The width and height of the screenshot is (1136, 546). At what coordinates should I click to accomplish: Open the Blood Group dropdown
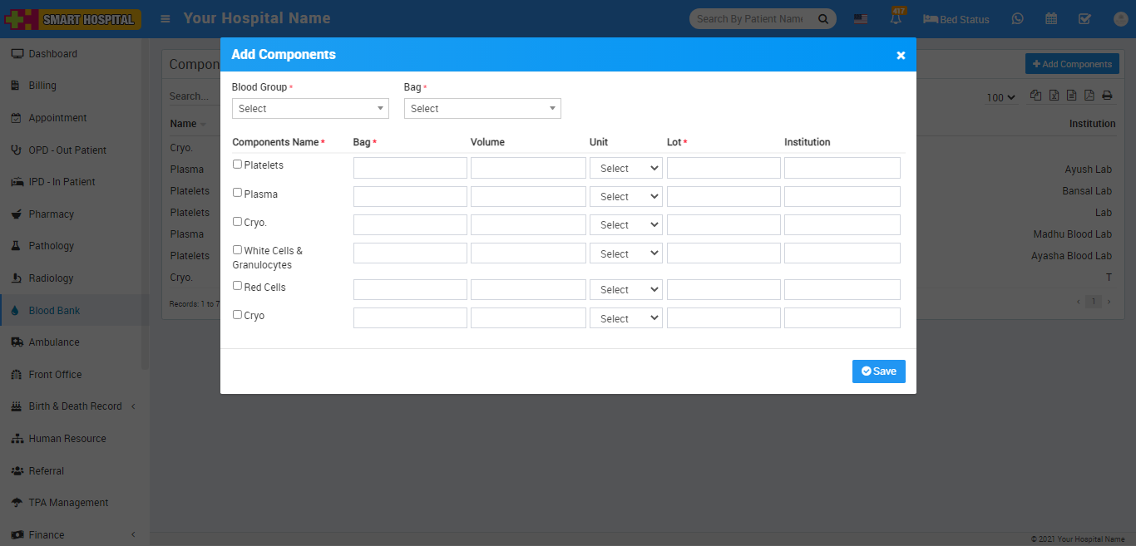[x=310, y=109]
